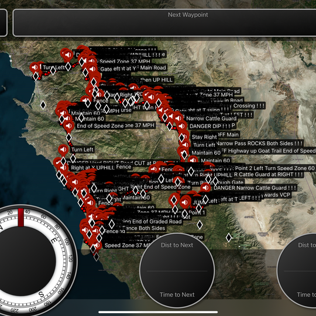Image resolution: width=316 pixels, height=316 pixels.
Task: Tap the "Stay Right" waypoint label
Action: pos(204,137)
